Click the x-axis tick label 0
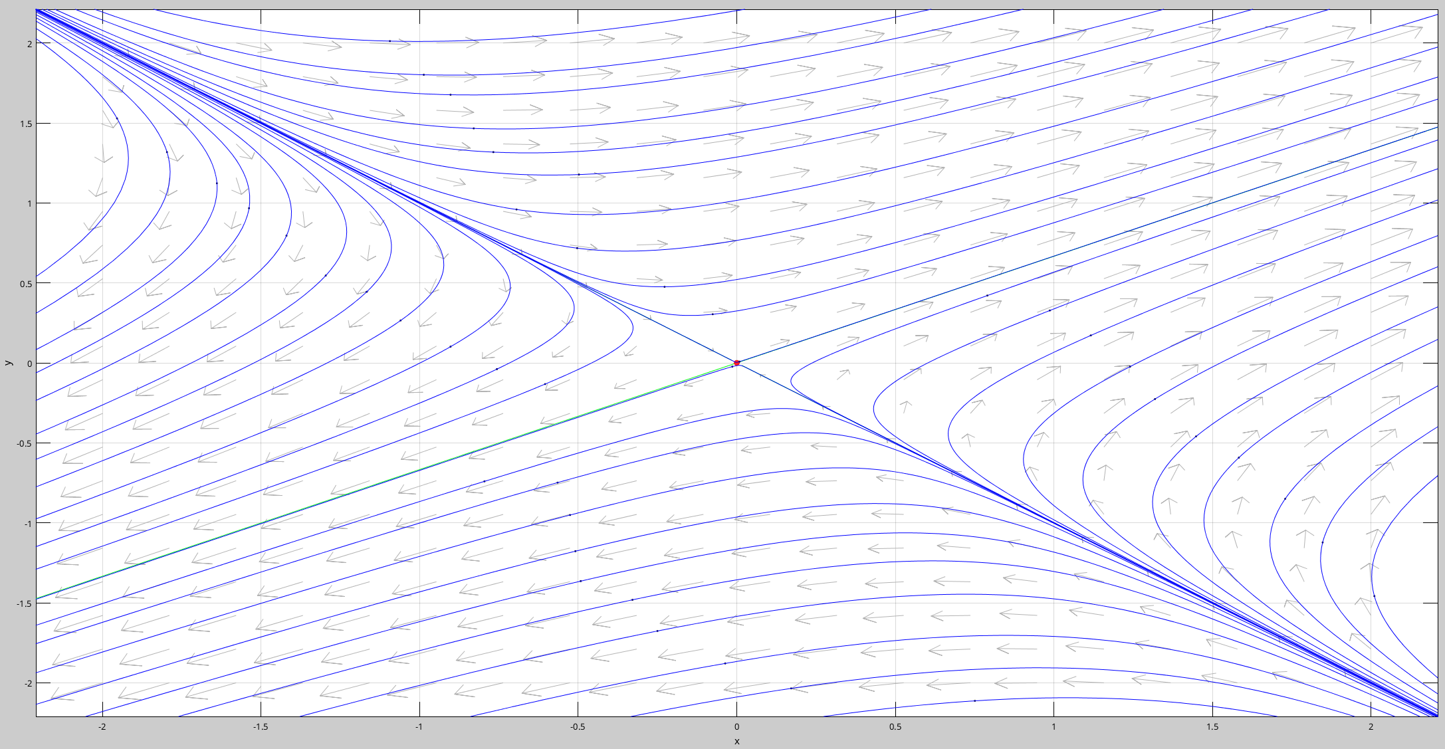 click(736, 726)
